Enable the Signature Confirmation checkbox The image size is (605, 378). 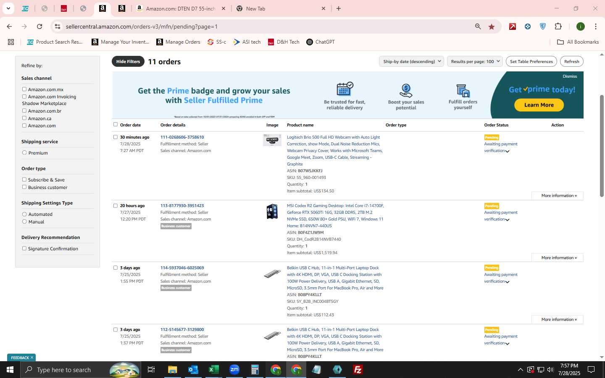pos(24,248)
